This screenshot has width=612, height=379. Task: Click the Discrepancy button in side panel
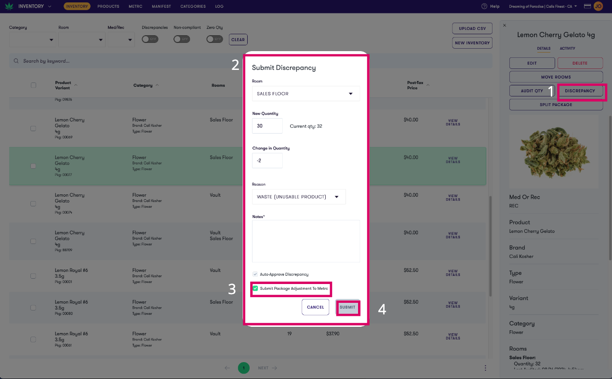click(x=580, y=91)
